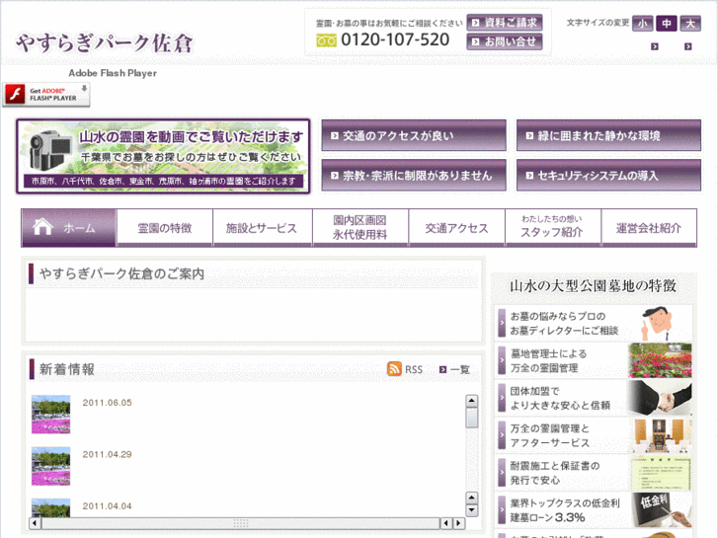Click the phone number 0120-107-520
718x538 pixels.
(x=395, y=39)
